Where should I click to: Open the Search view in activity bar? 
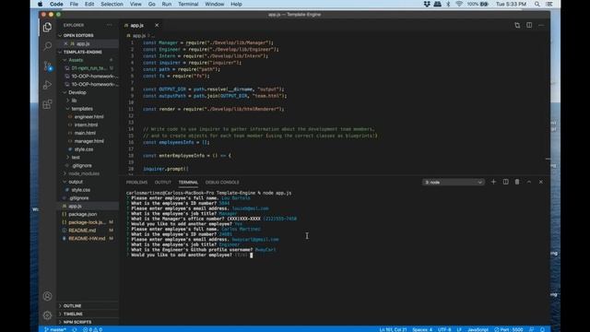coord(47,46)
